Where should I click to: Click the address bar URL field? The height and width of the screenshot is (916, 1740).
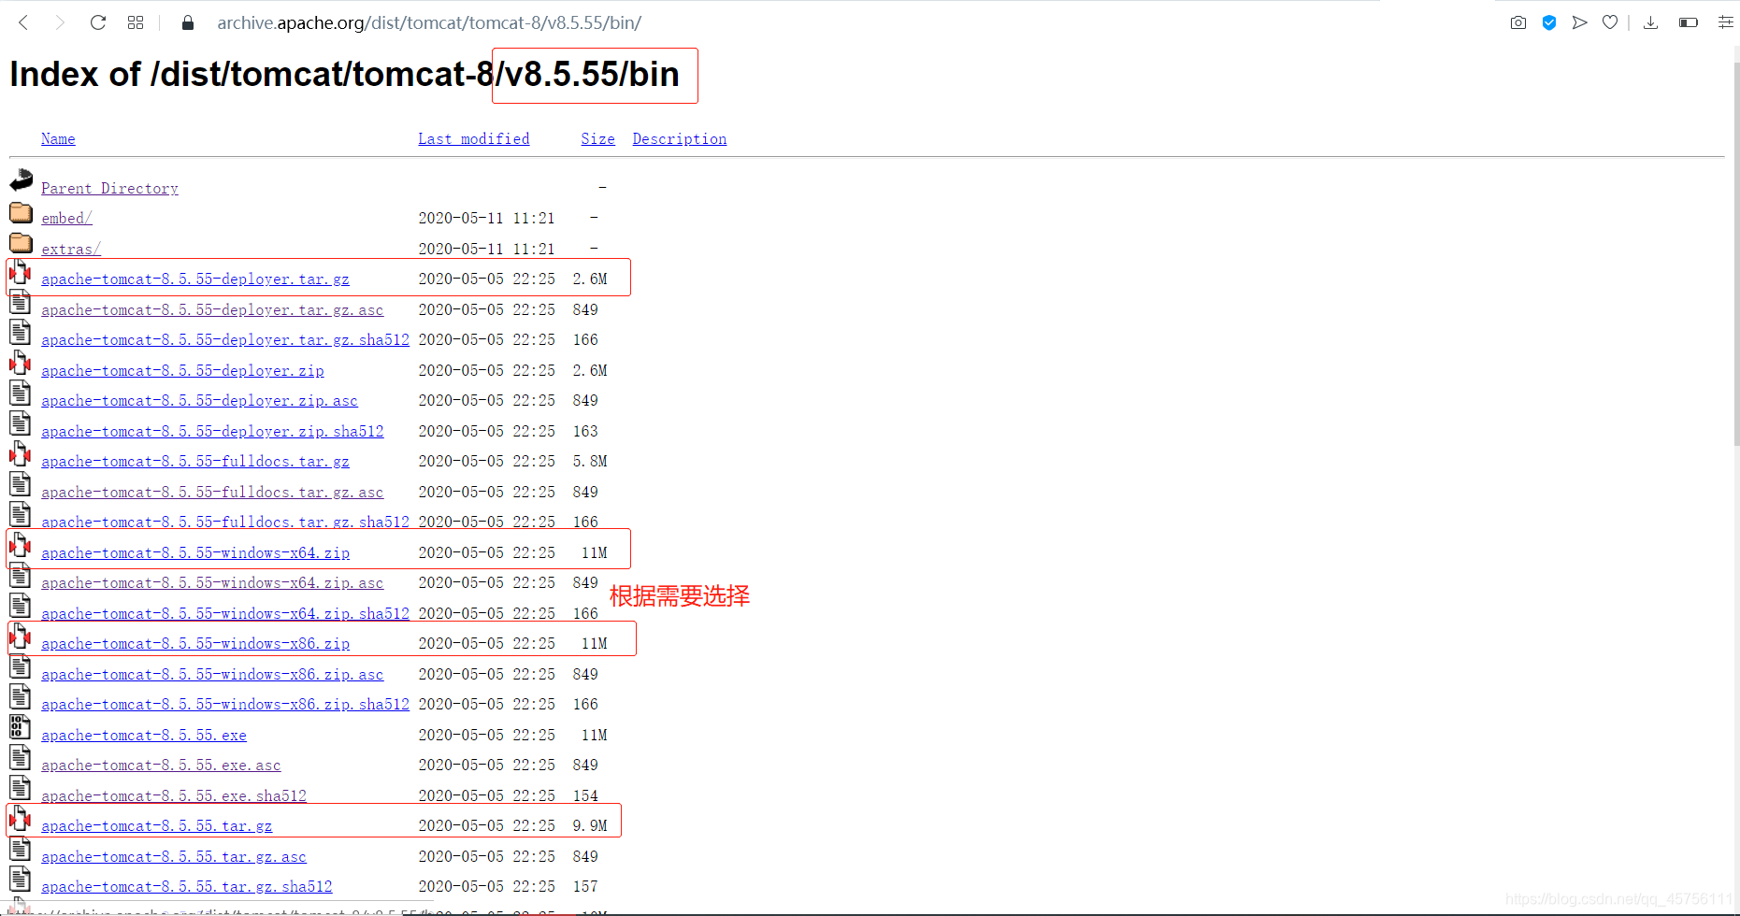point(429,22)
